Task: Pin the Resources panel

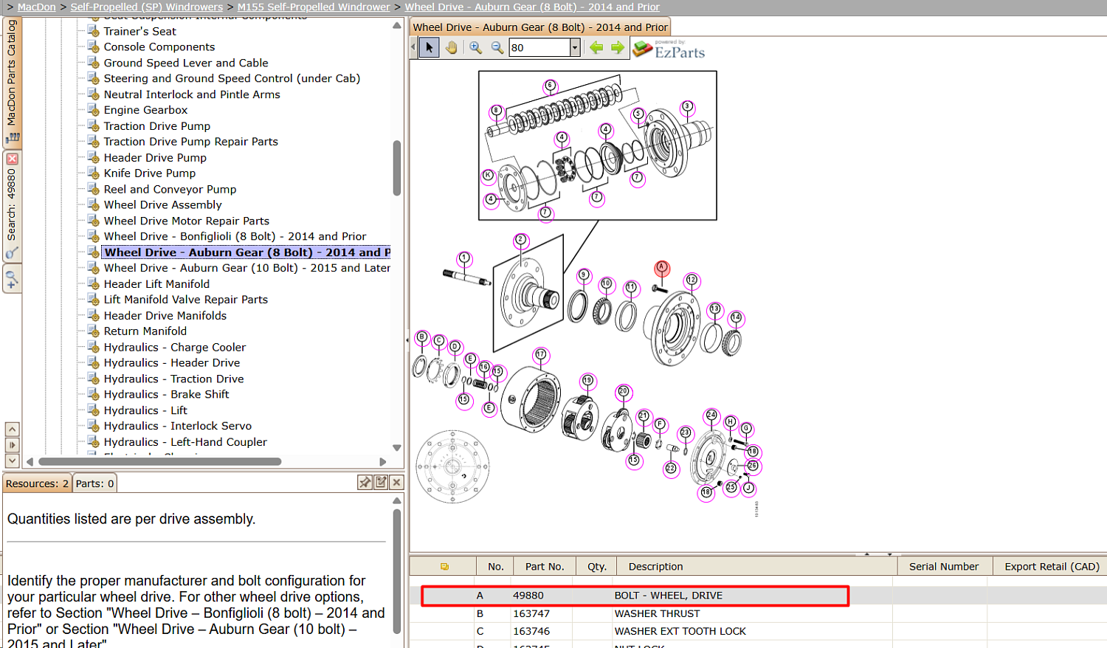Action: click(x=365, y=483)
